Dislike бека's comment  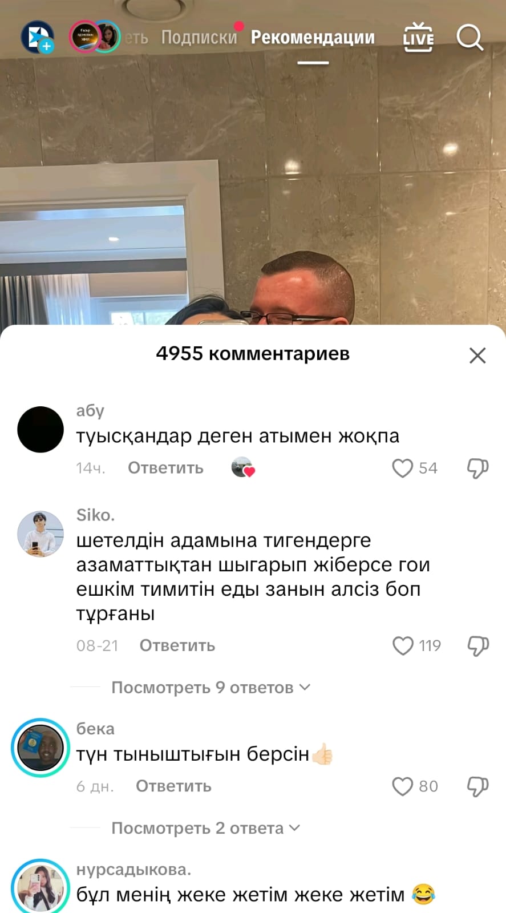(x=477, y=786)
